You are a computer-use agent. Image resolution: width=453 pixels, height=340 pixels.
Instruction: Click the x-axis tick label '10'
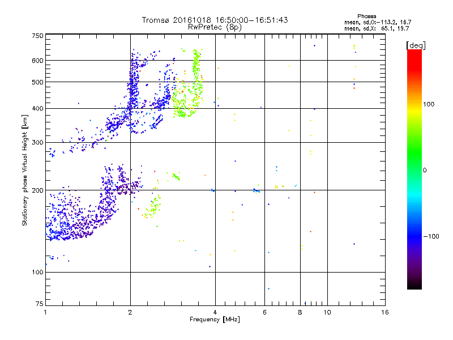pos(327,312)
